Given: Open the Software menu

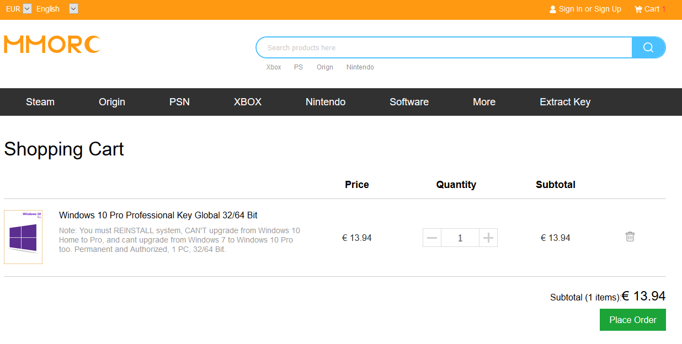Looking at the screenshot, I should [x=409, y=102].
